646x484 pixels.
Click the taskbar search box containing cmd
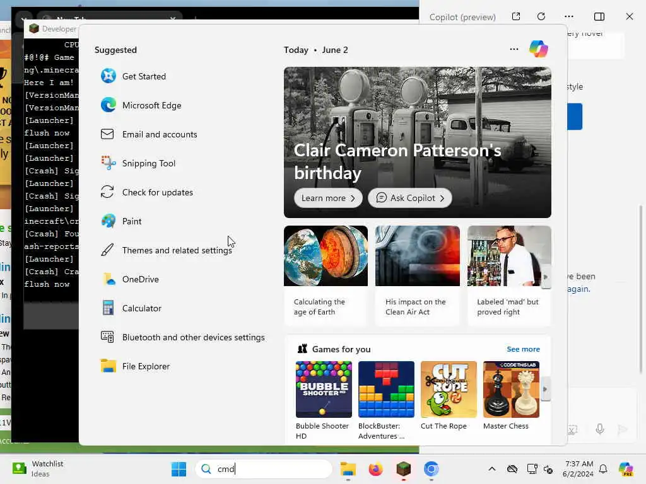264,469
